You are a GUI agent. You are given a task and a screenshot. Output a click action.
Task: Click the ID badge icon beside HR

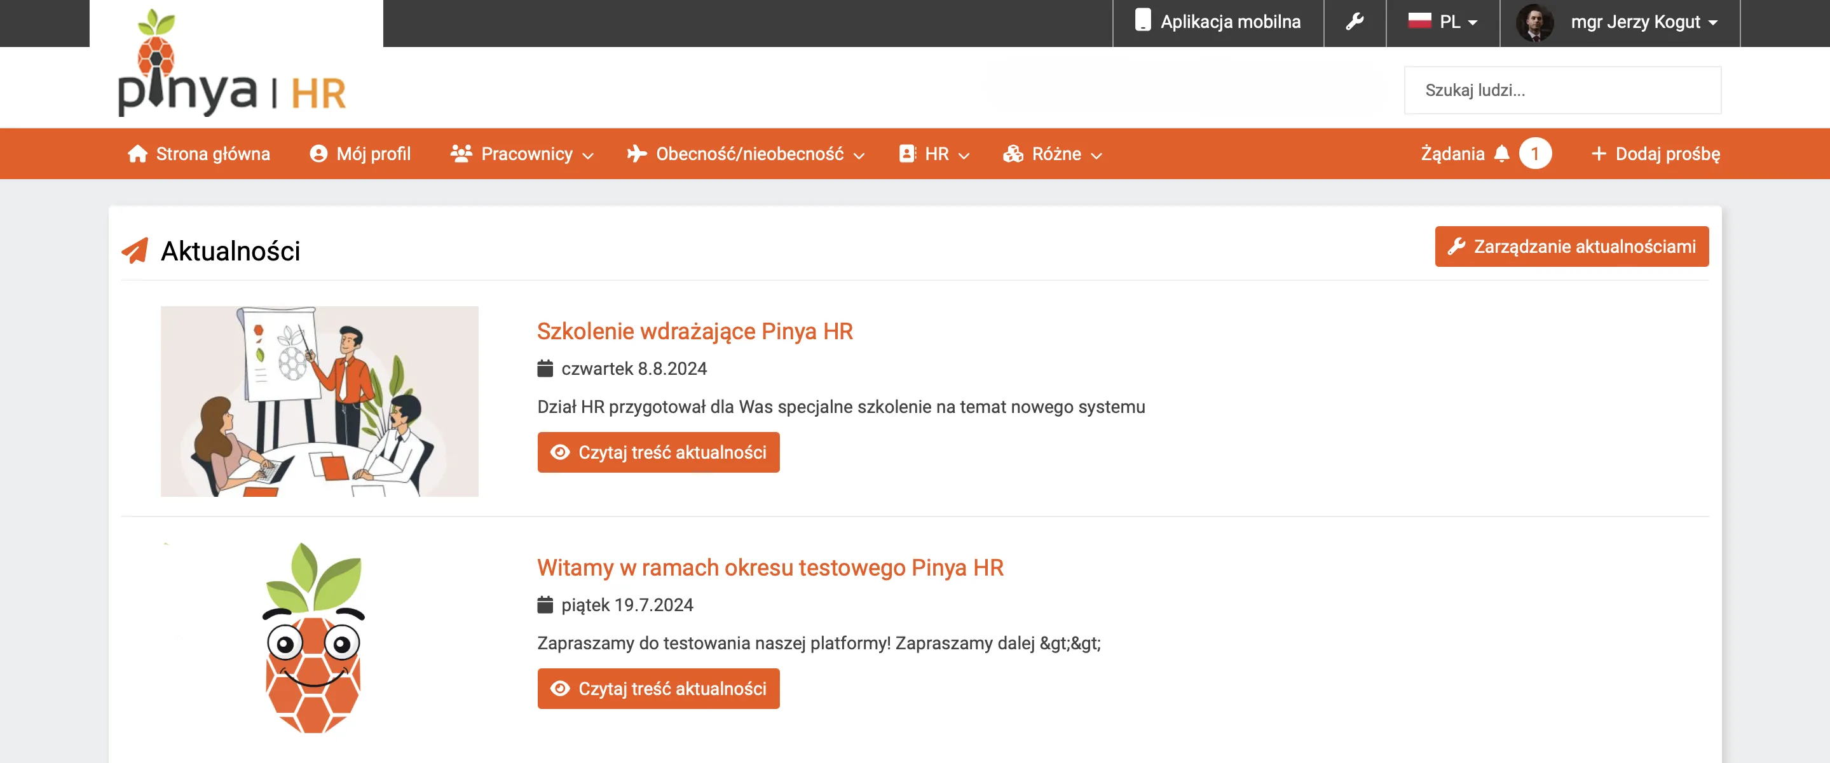(906, 153)
